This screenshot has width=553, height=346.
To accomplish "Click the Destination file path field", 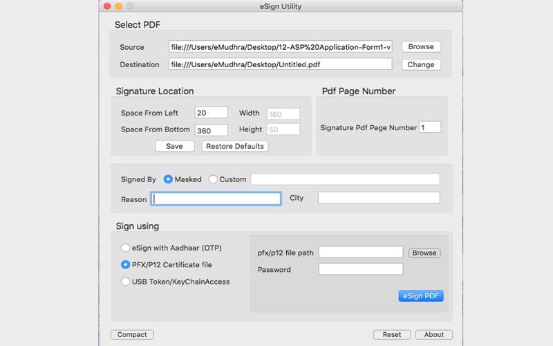I will [x=281, y=64].
